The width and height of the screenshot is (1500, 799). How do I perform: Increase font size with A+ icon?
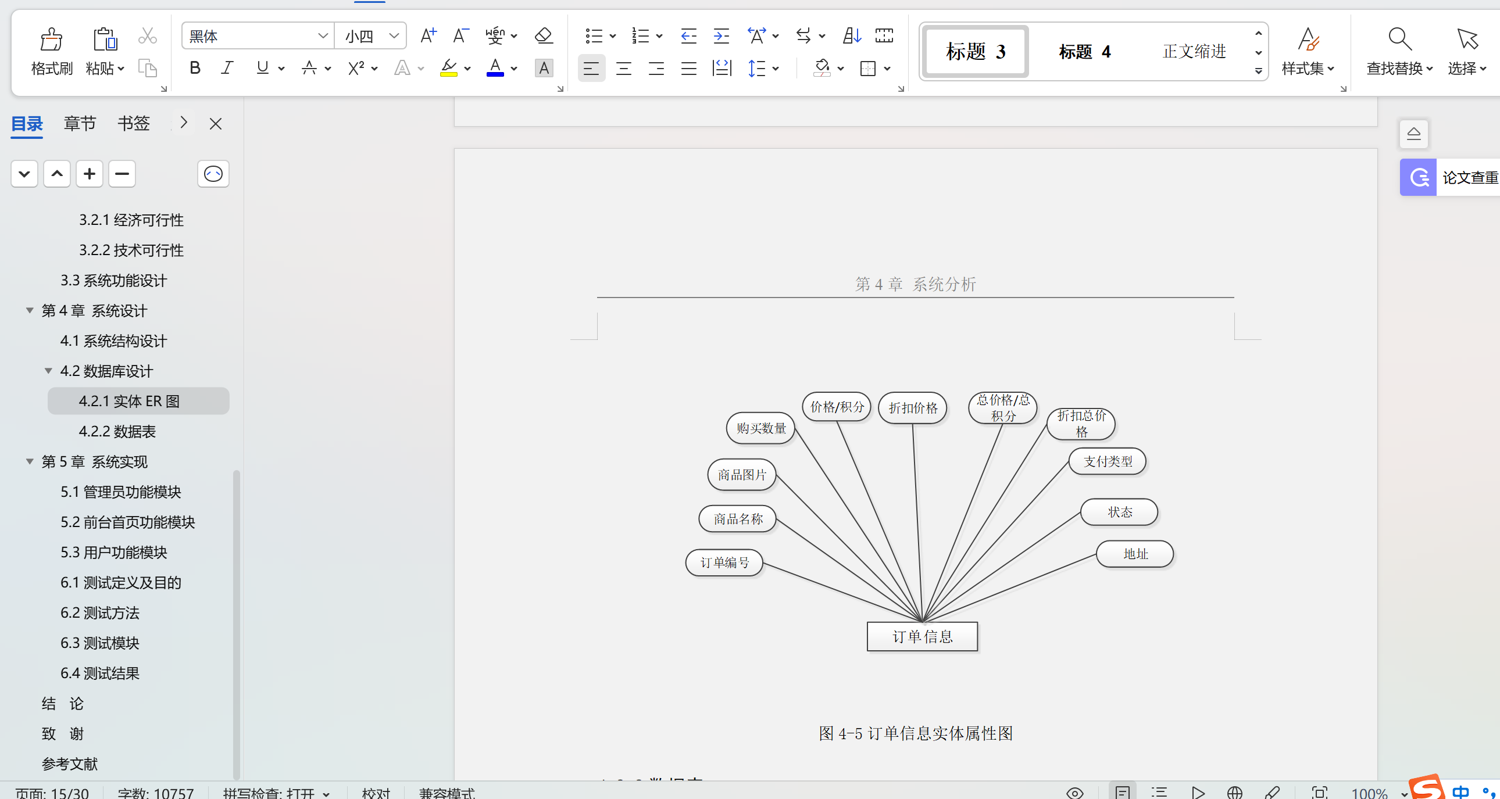pyautogui.click(x=428, y=36)
